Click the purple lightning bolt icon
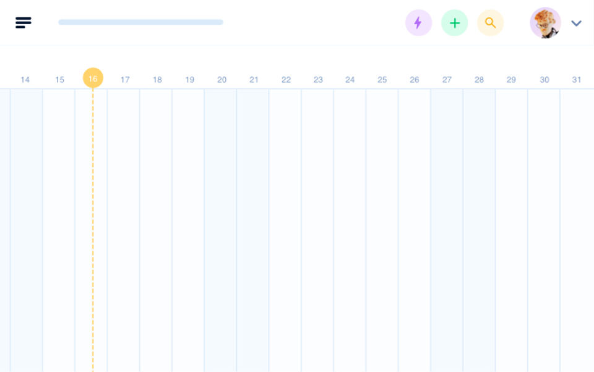Screen dimensions: 594x372 pyautogui.click(x=418, y=23)
